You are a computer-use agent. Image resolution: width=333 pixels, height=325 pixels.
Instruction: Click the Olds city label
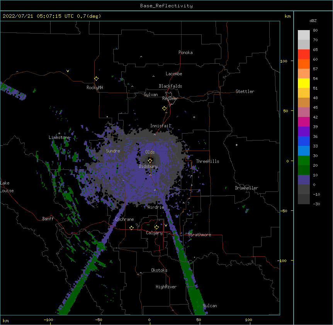coord(150,152)
